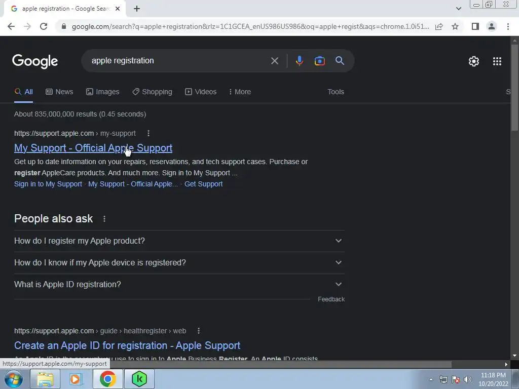Expand How do I register my Apple product?

179,241
